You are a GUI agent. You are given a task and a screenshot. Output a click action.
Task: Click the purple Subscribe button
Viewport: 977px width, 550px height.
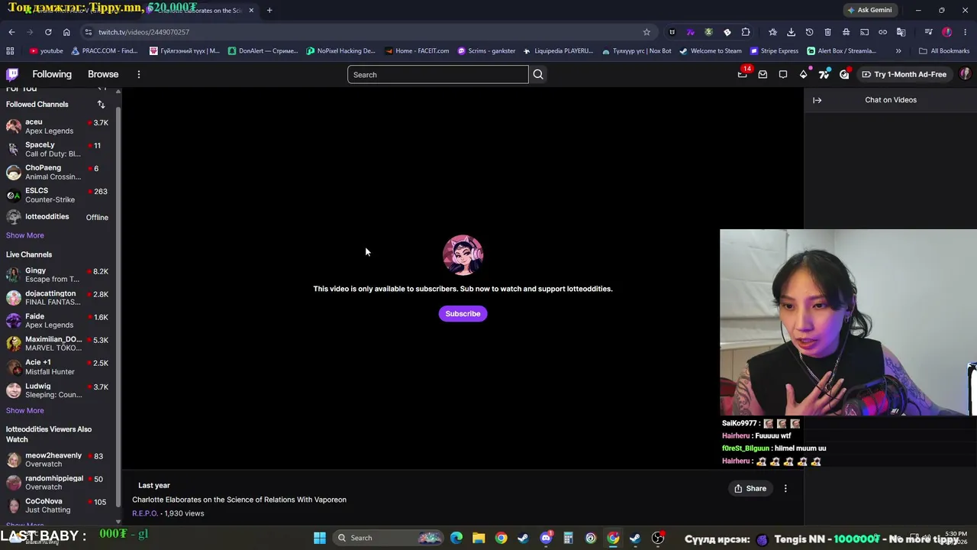pyautogui.click(x=463, y=314)
